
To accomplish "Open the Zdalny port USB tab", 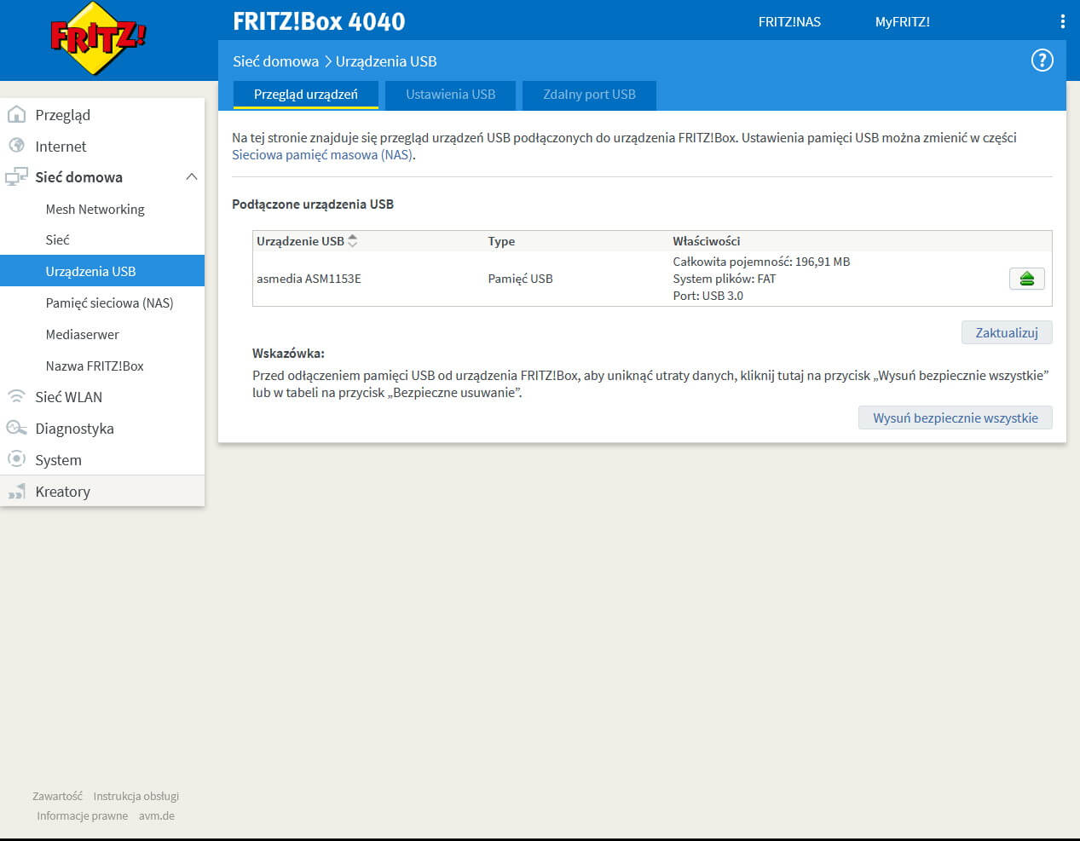I will pyautogui.click(x=589, y=95).
